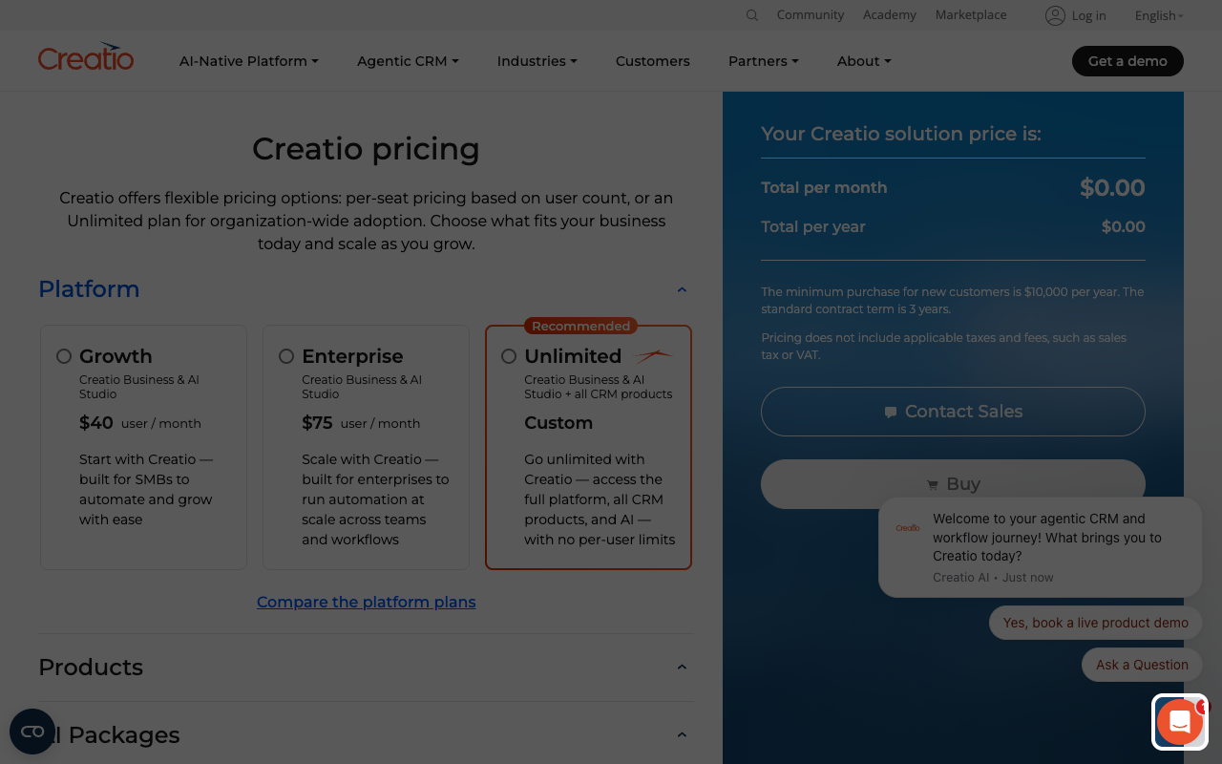1222x764 pixels.
Task: Collapse the Products section chevron
Action: point(682,667)
